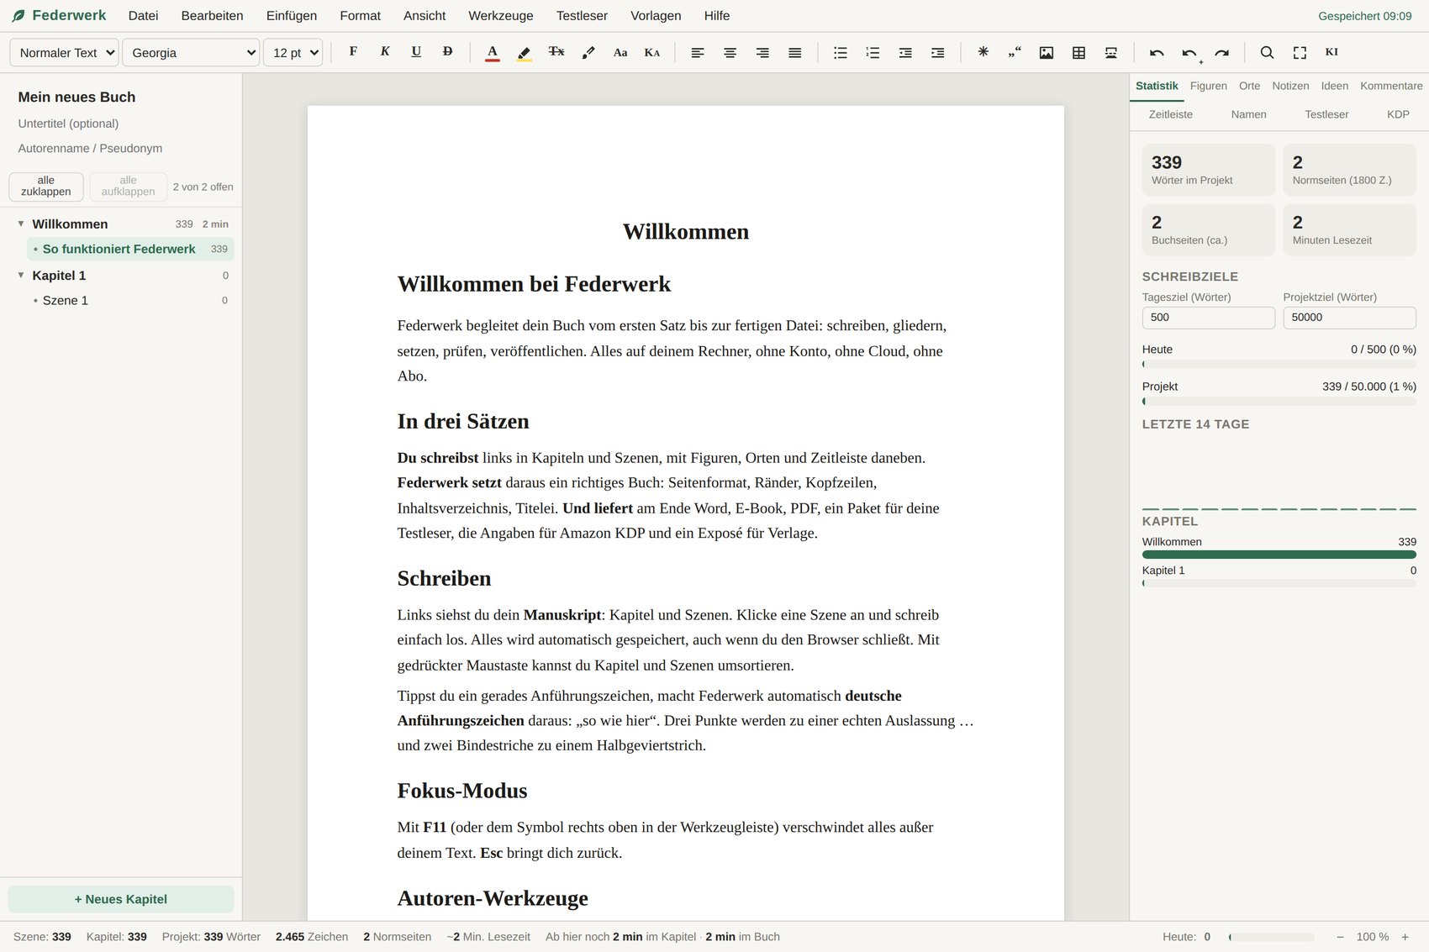Open the KDP tab
Image resolution: width=1429 pixels, height=952 pixels.
(x=1398, y=114)
